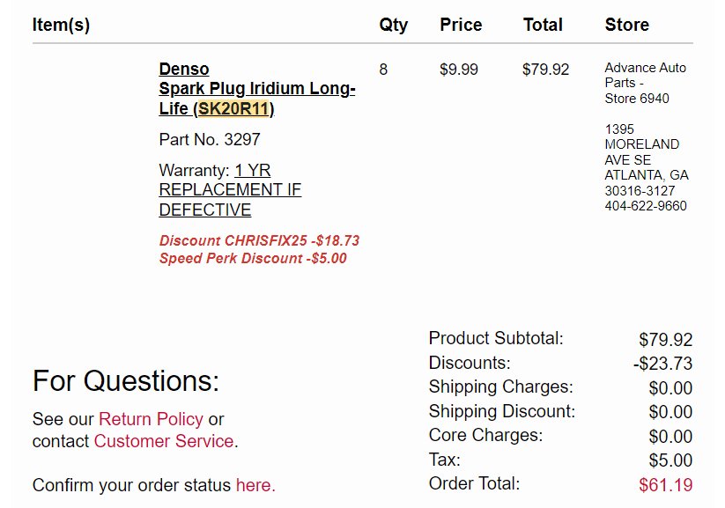The image size is (725, 508).
Task: Click the Price column header
Action: click(461, 25)
